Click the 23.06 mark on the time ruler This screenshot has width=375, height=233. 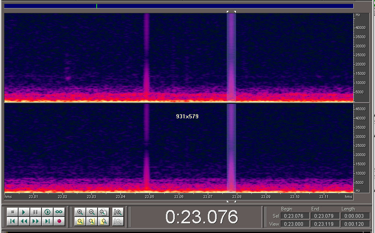pos(179,196)
